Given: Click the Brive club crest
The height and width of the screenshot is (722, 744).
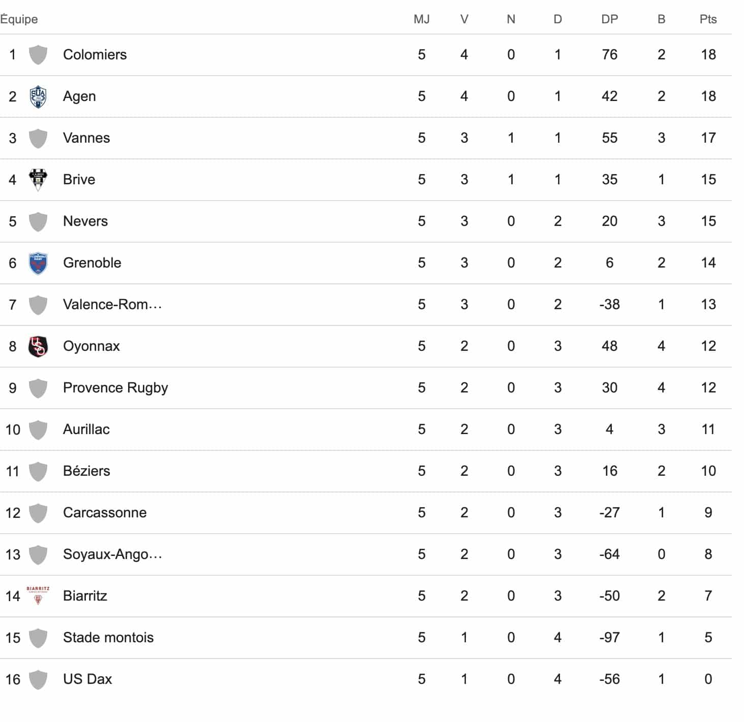Looking at the screenshot, I should [38, 180].
